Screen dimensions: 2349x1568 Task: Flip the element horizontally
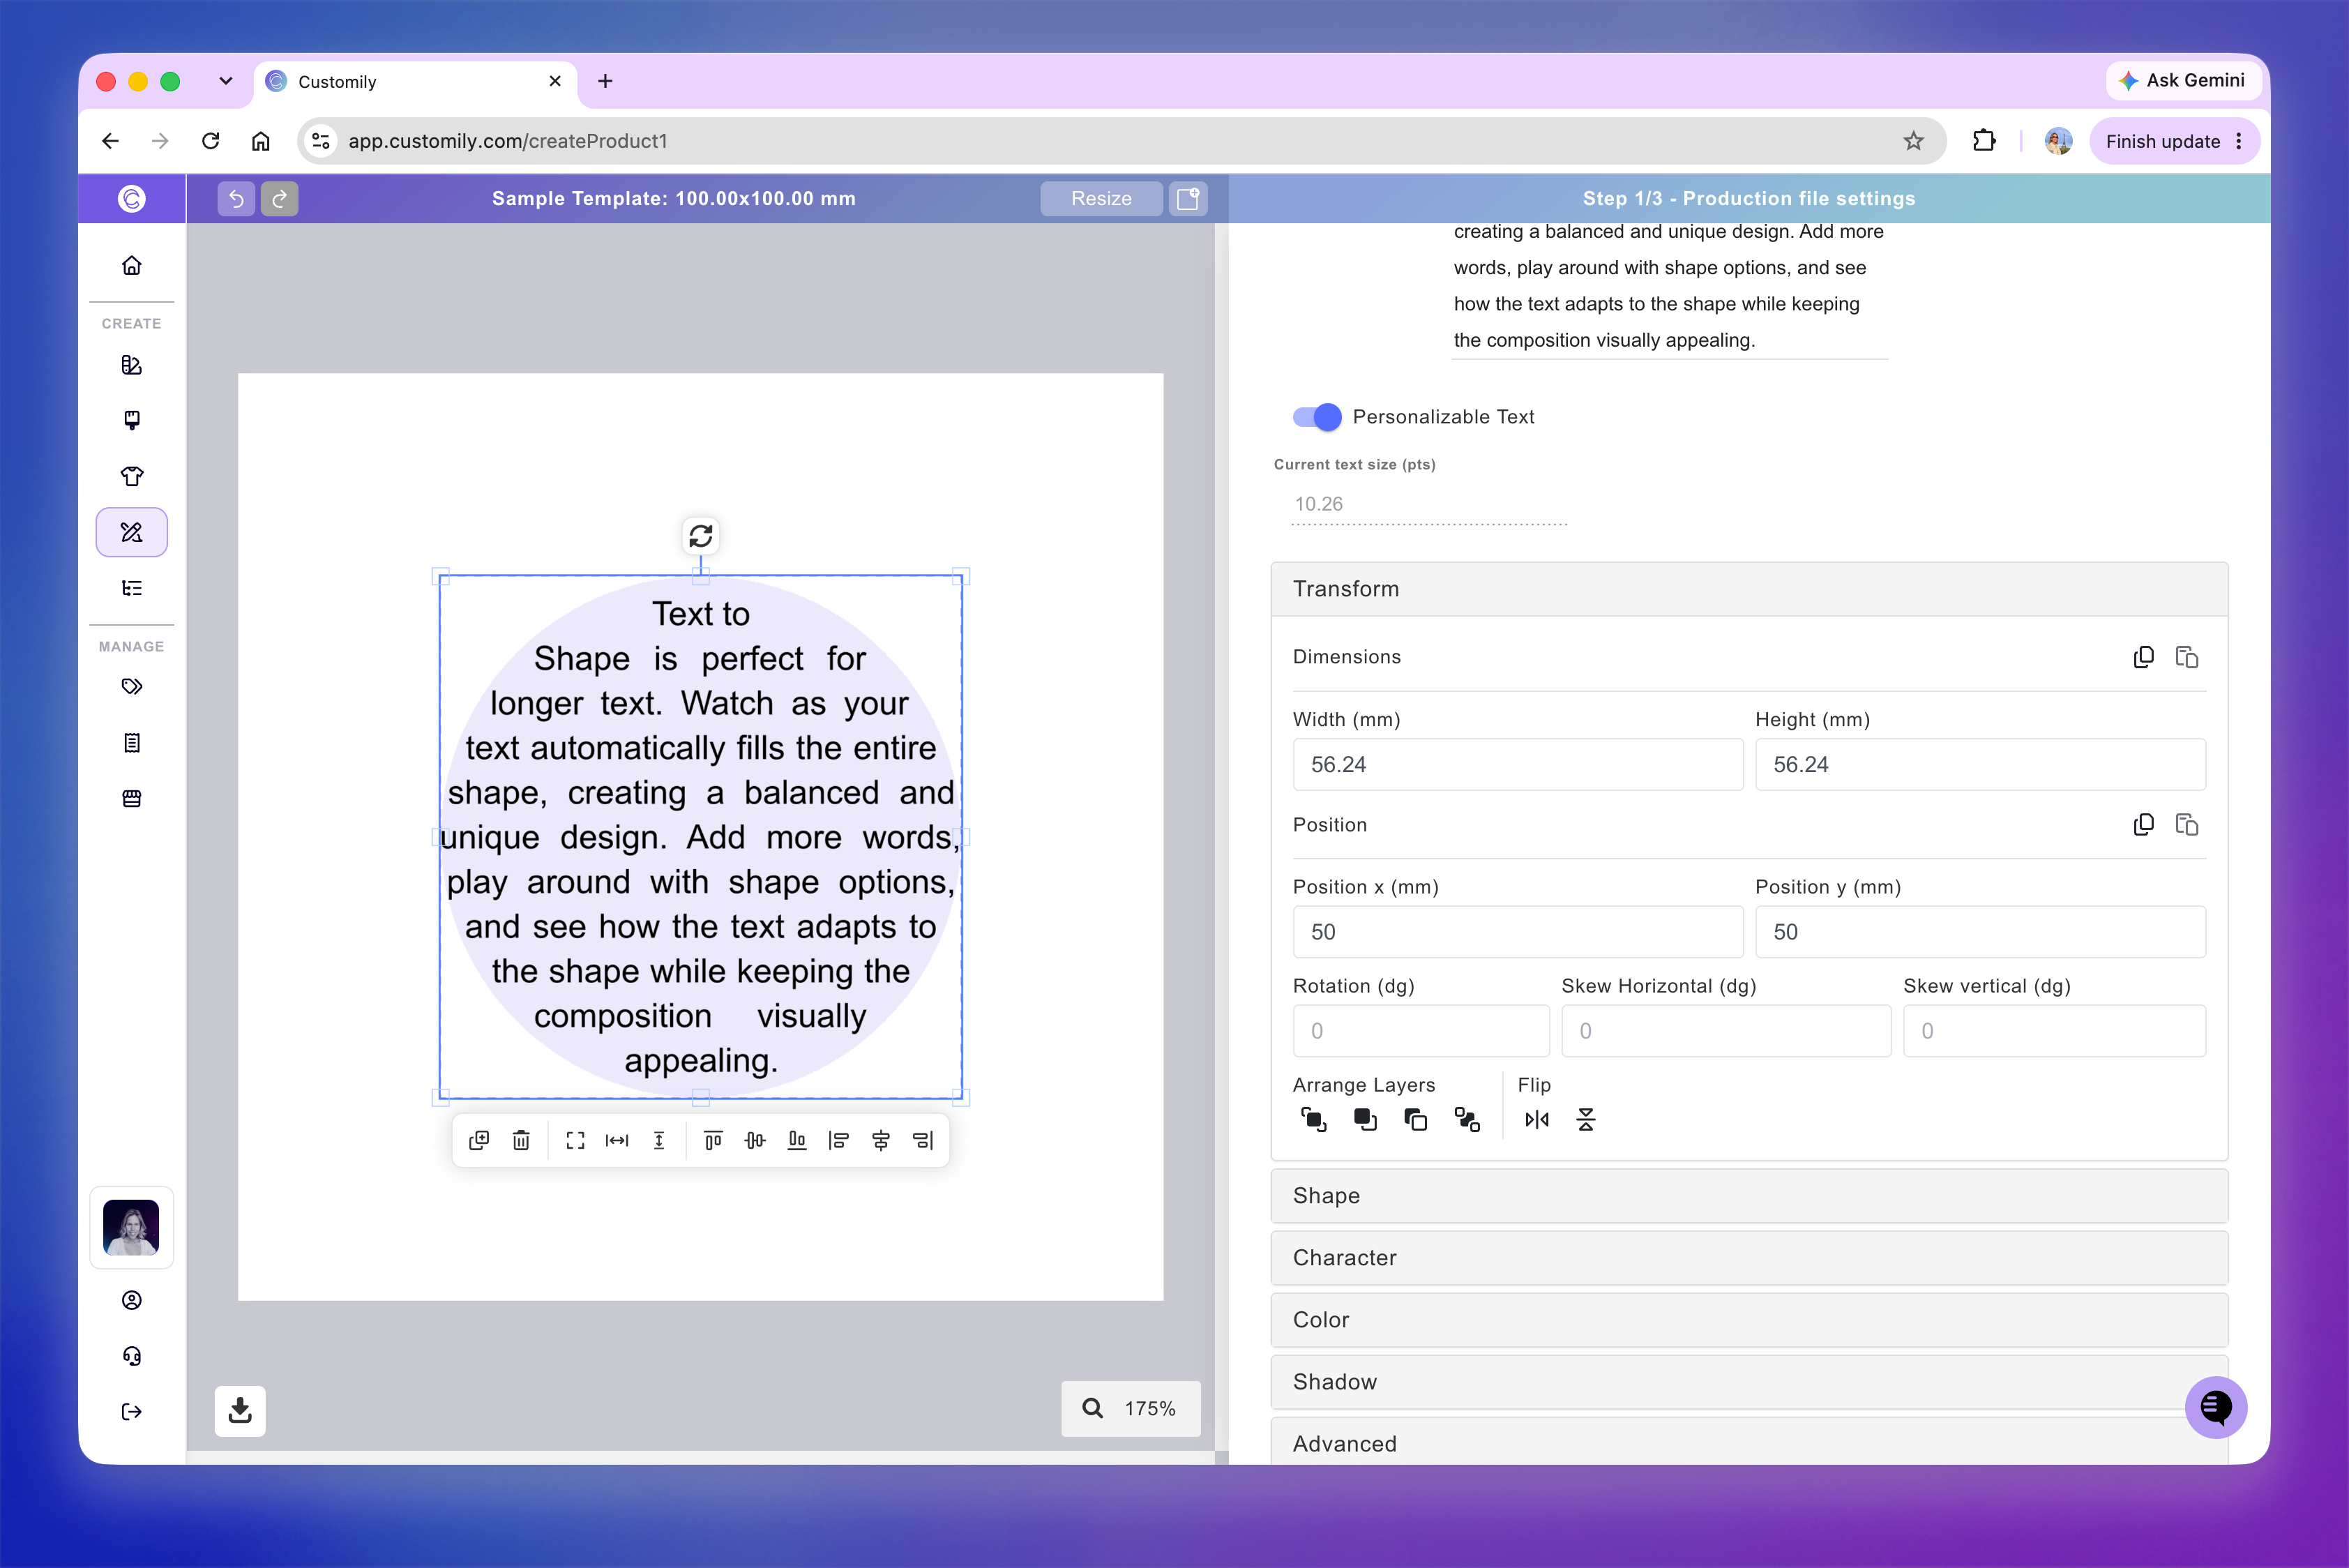pyautogui.click(x=1536, y=1120)
